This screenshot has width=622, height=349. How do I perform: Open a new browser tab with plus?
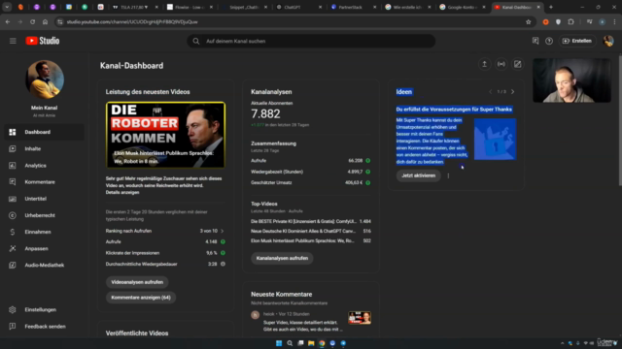coord(551,7)
